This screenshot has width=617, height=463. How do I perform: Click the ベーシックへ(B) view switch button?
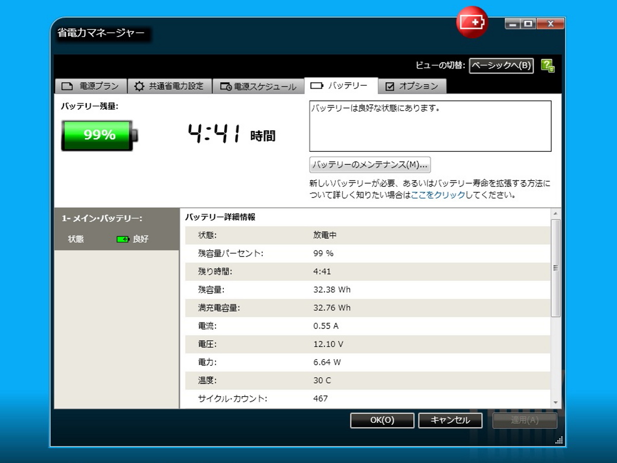[501, 66]
